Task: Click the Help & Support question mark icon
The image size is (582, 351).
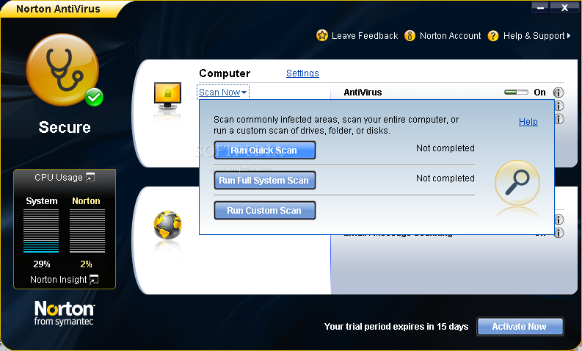Action: (493, 36)
